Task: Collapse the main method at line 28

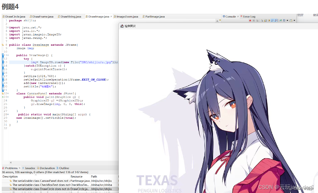Action: pos(8,114)
